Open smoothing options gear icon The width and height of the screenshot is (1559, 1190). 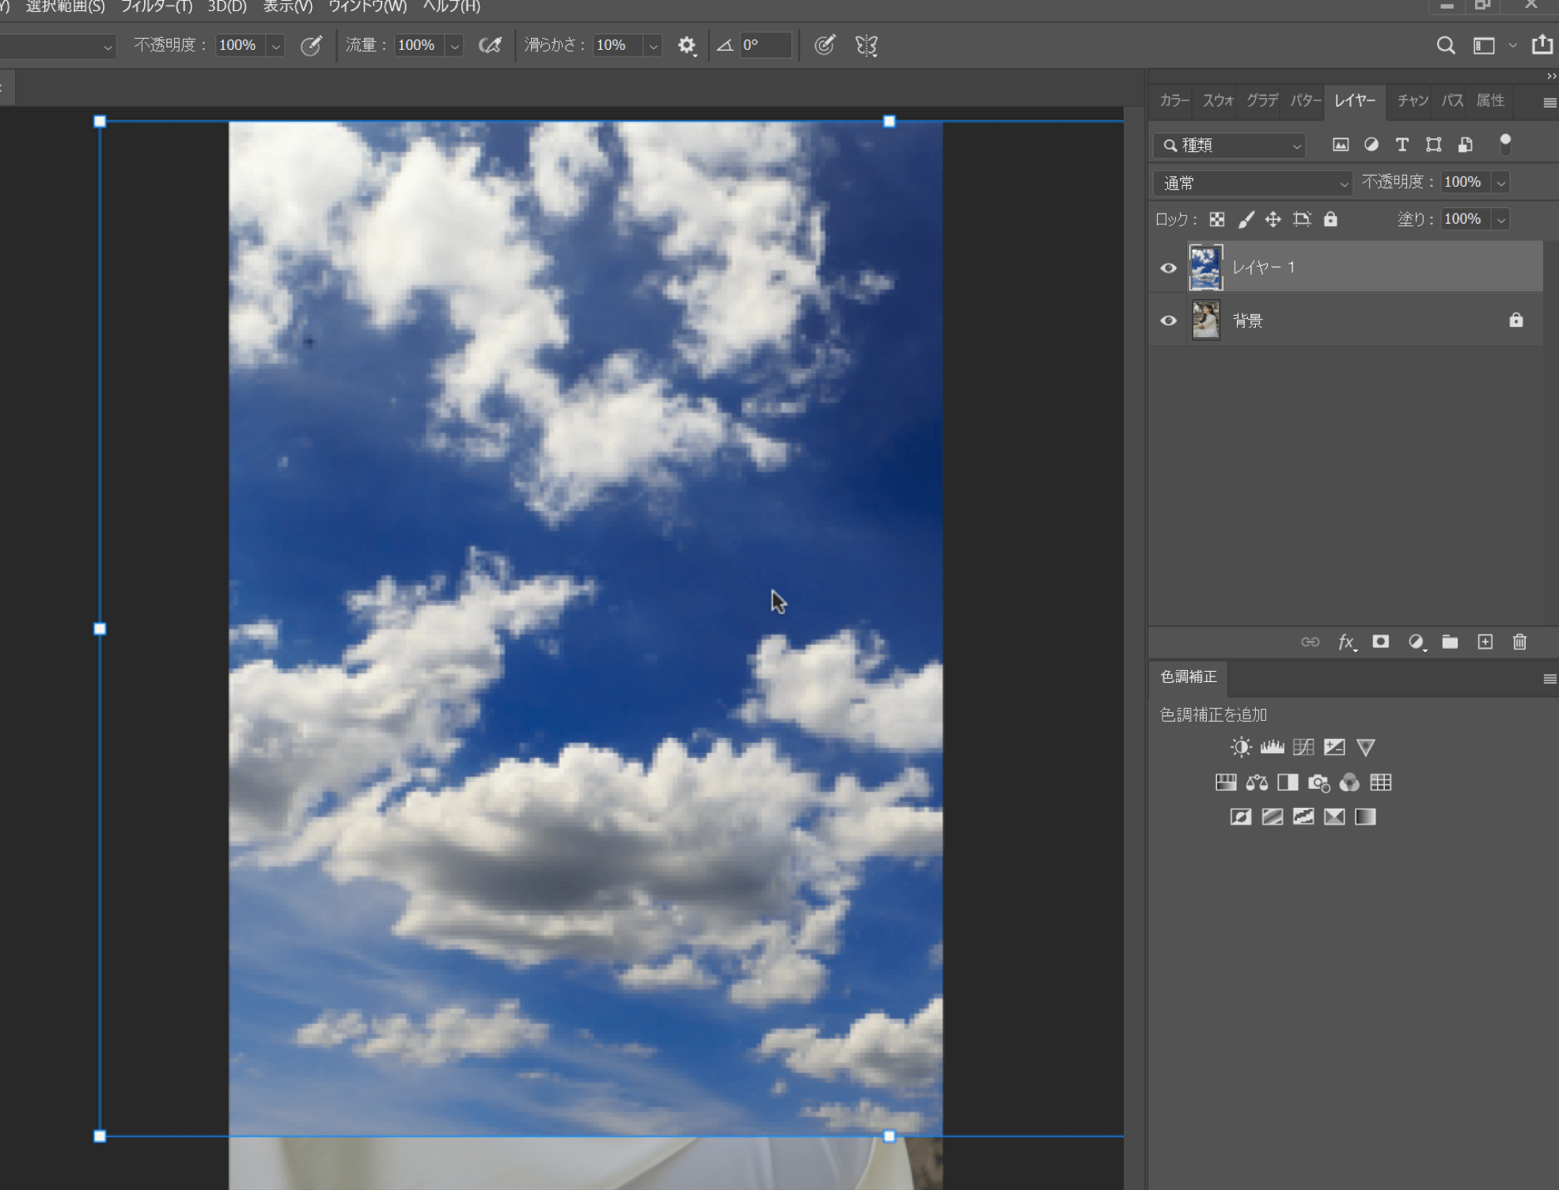[686, 45]
